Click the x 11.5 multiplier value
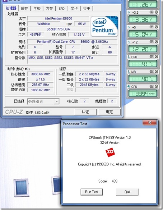 click(40, 79)
